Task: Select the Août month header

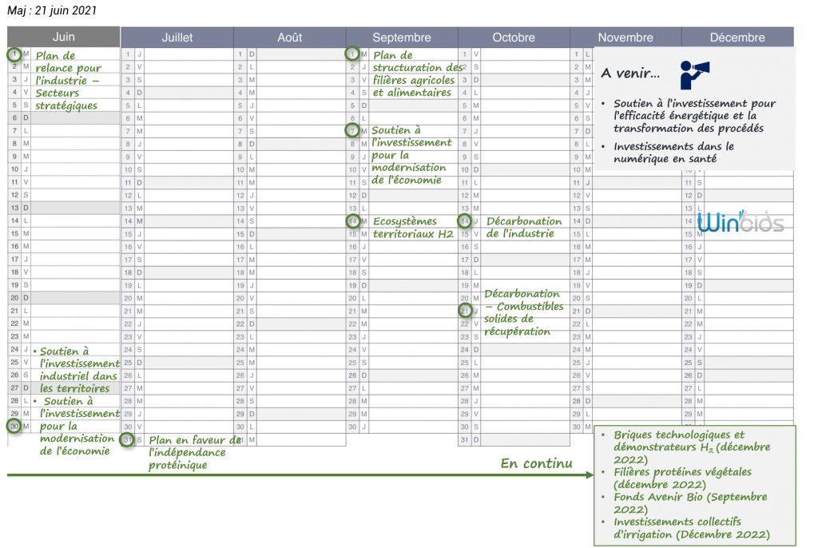Action: coord(289,38)
